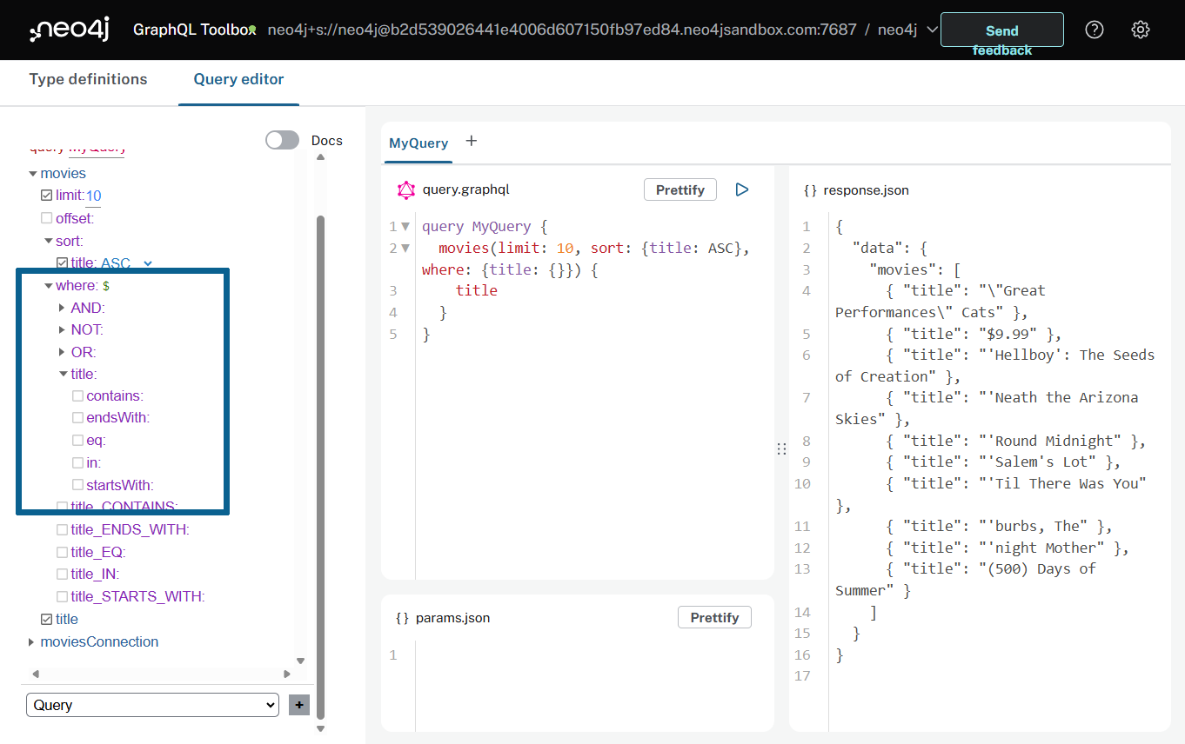Check the eq filter checkbox
1185x744 pixels.
(x=78, y=441)
